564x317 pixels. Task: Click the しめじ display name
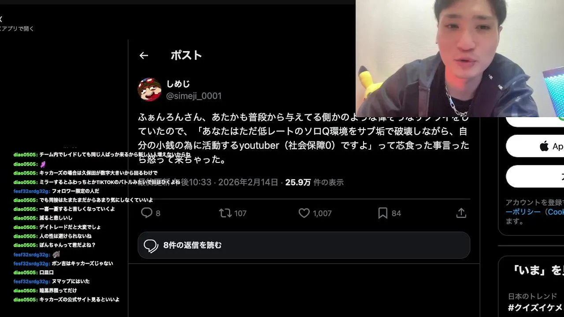178,84
